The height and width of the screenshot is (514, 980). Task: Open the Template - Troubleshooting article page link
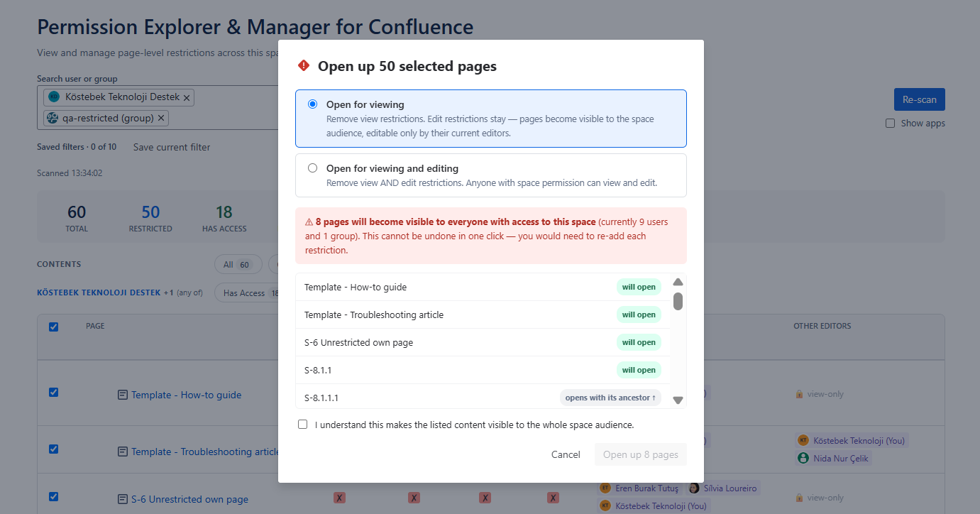click(205, 452)
